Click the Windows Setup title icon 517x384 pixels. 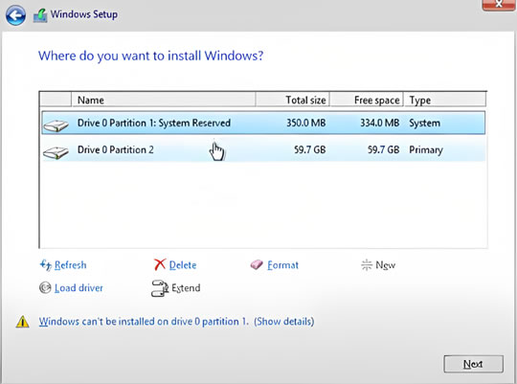click(x=40, y=15)
